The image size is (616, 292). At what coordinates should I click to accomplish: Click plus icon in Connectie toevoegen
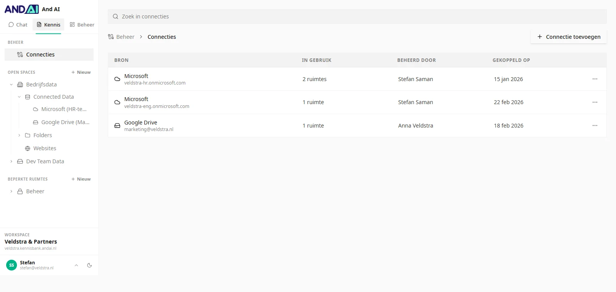pyautogui.click(x=540, y=37)
